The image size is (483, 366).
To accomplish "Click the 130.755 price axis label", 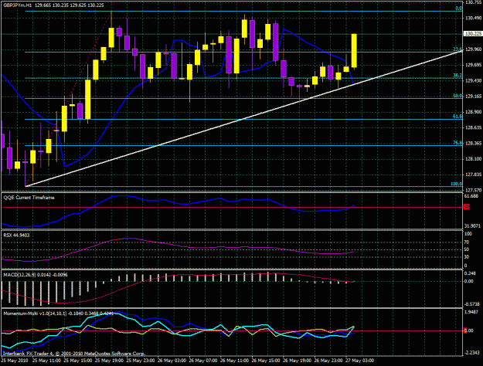I will point(473,2).
